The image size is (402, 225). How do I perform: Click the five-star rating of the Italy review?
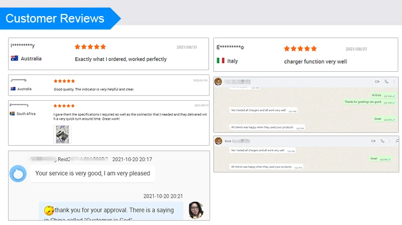click(300, 49)
